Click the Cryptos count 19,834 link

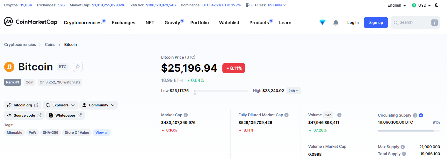(26, 5)
